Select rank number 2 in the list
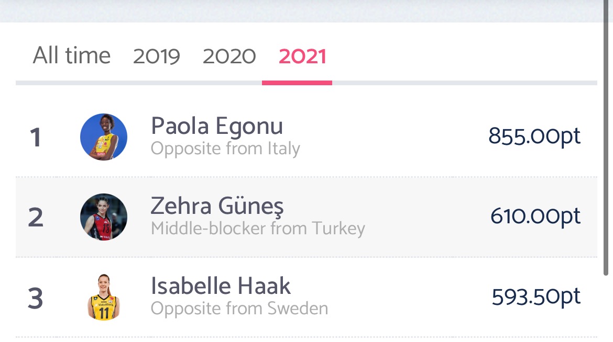 point(36,218)
